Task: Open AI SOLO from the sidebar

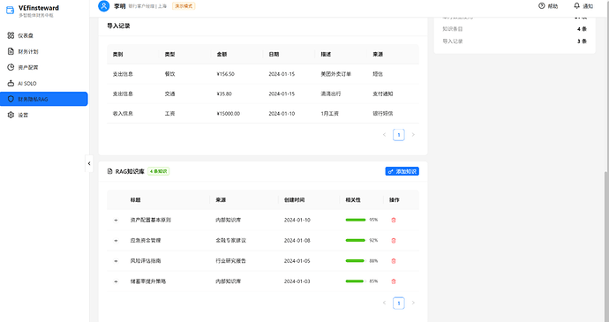Action: coord(44,83)
